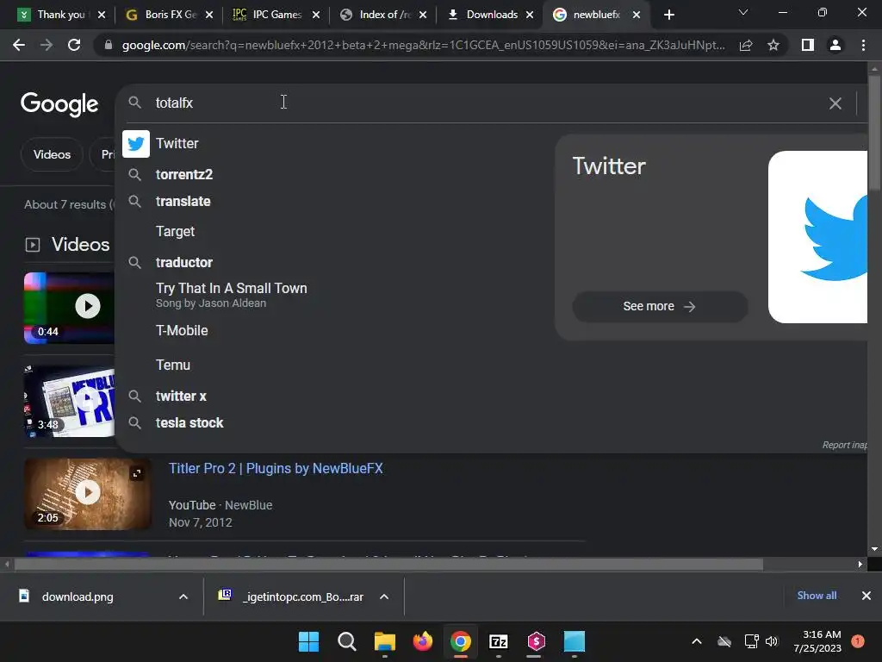Expand the Titler Pro video preview
The width and height of the screenshot is (882, 662).
pyautogui.click(x=137, y=473)
